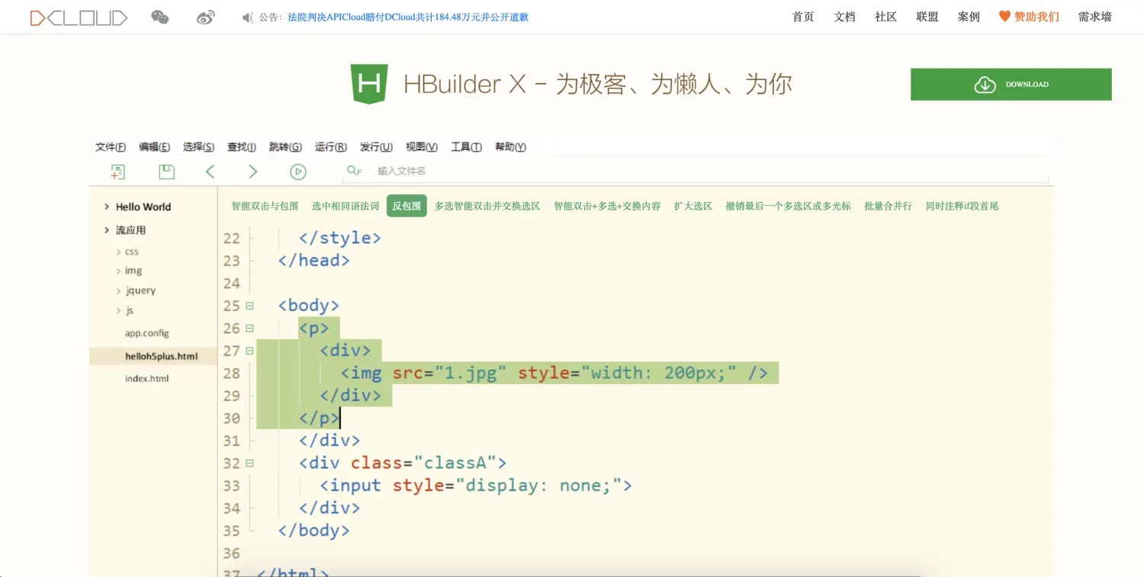Open the 视图(V) menu
1144x577 pixels.
(422, 147)
